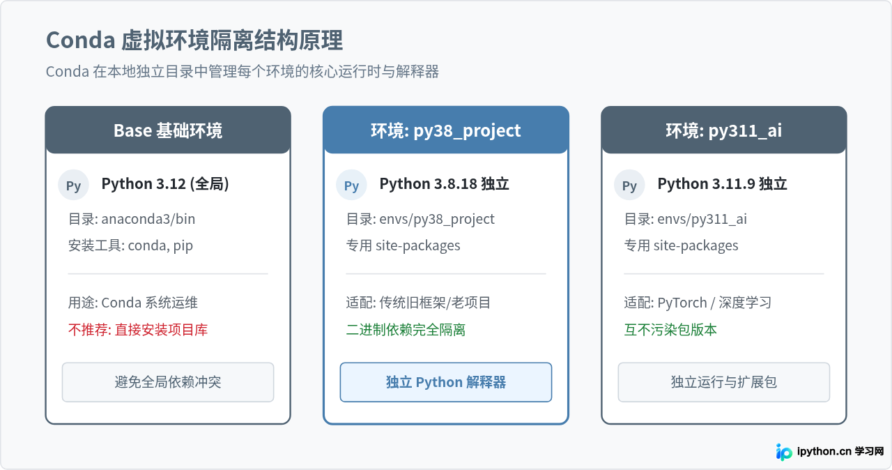Click the text Python 3.8.18 独立
Image resolution: width=892 pixels, height=470 pixels.
tap(445, 183)
